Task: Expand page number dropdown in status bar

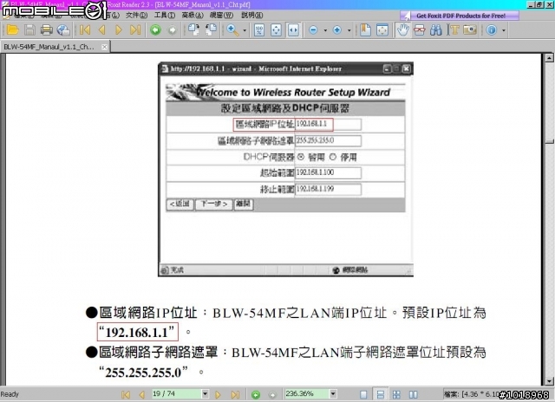Action: point(205,394)
